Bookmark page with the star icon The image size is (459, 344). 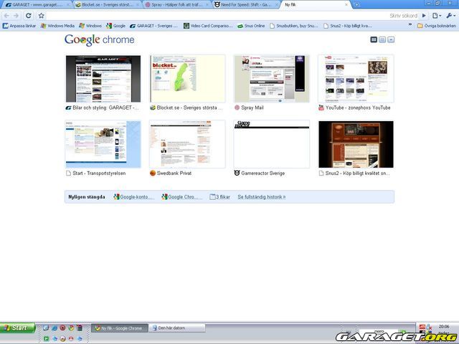coord(41,15)
